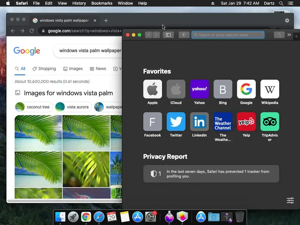Open the Google favorite tile in Safari
300x225 pixels.
[246, 89]
